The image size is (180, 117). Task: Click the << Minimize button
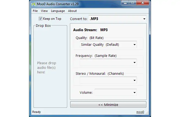point(108,105)
